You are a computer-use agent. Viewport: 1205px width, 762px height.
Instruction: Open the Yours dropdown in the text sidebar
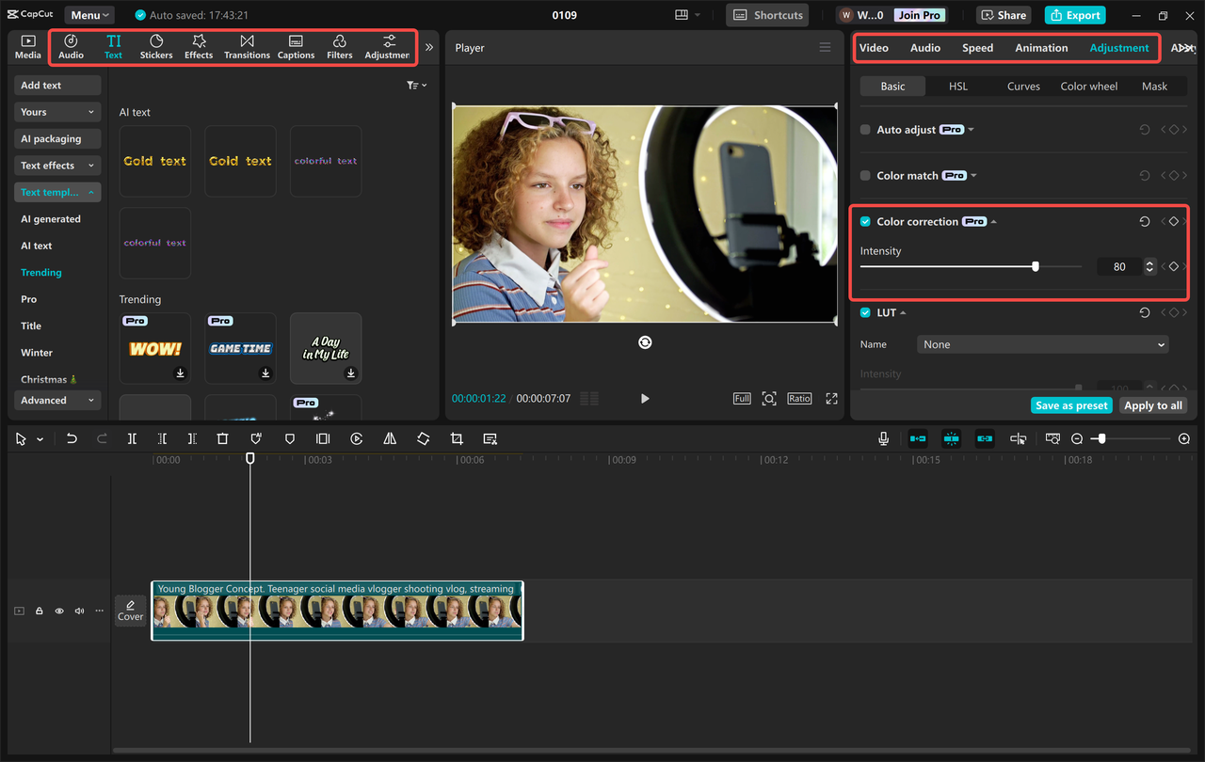click(x=56, y=112)
